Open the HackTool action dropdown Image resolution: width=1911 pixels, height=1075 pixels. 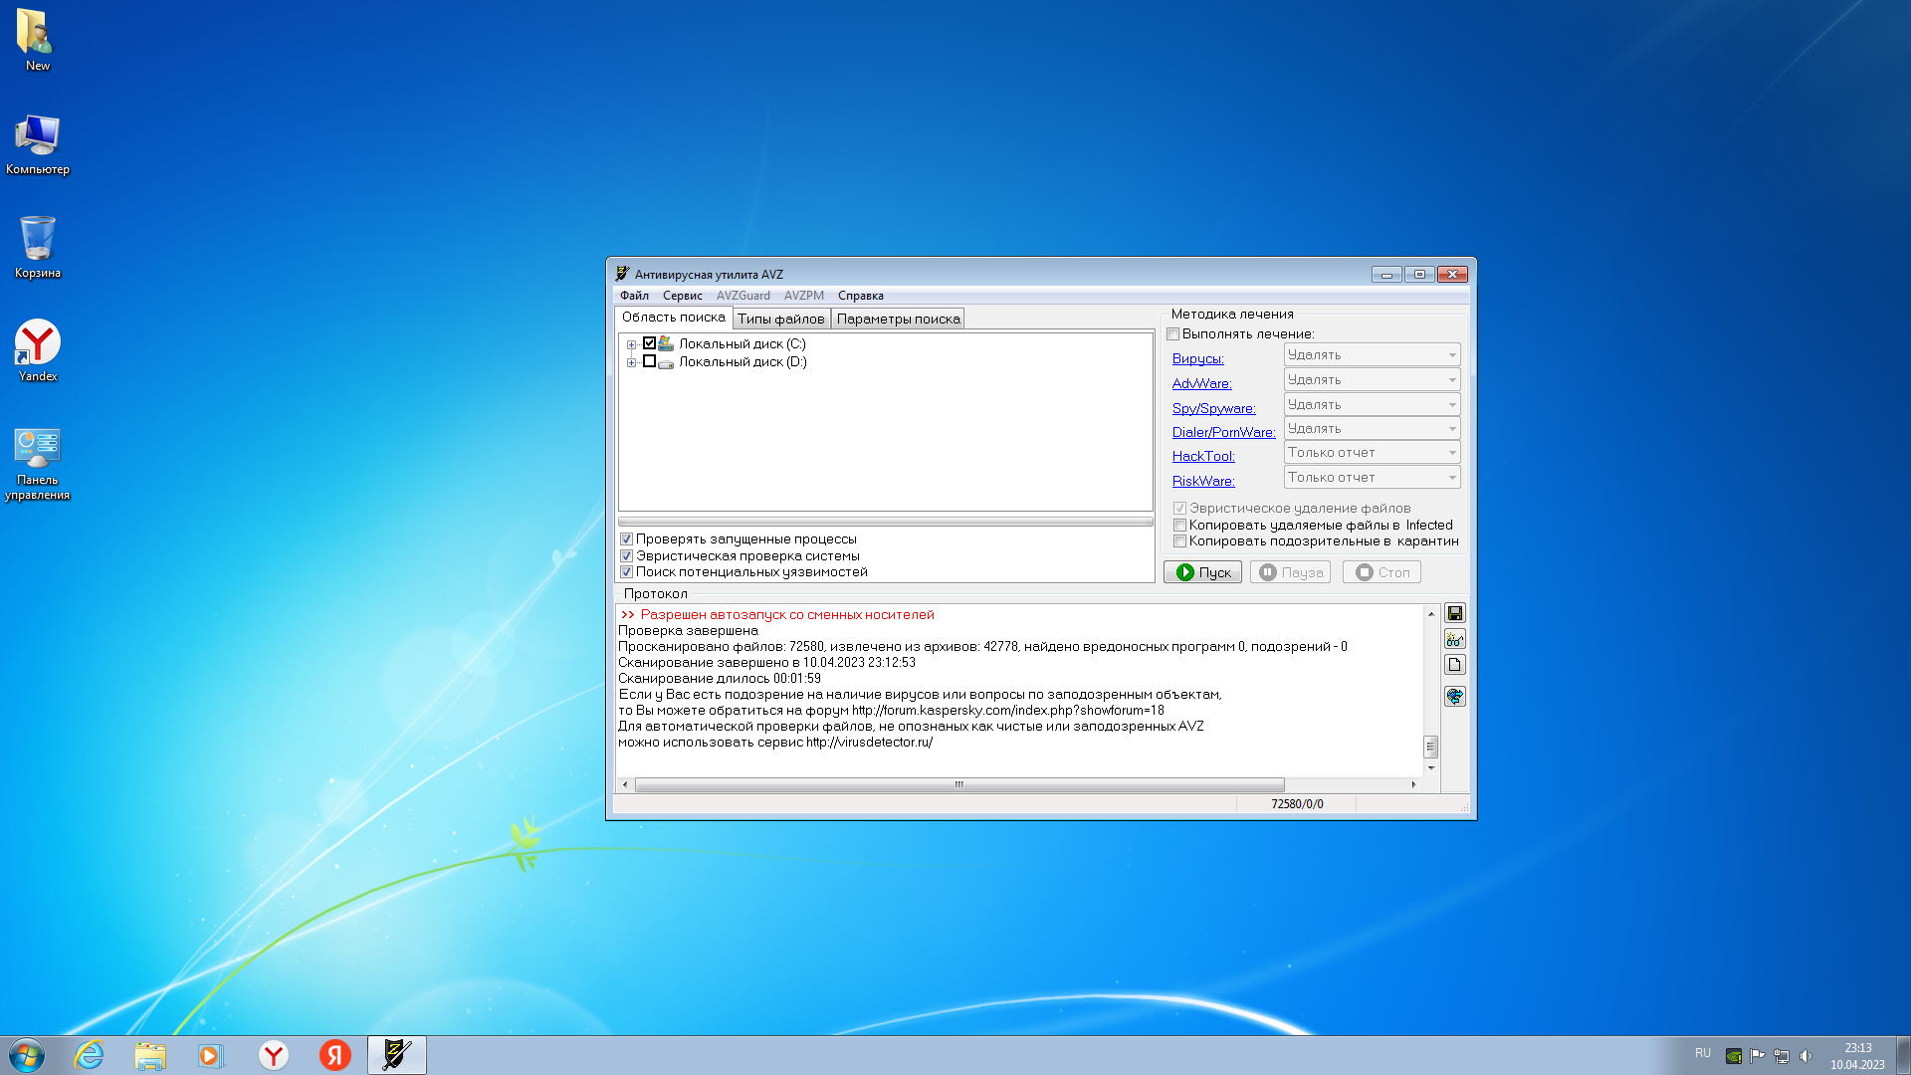coord(1372,453)
